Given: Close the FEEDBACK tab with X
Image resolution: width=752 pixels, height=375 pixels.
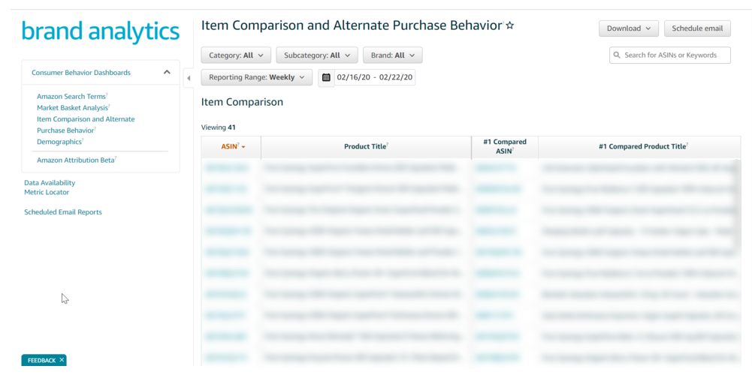Looking at the screenshot, I should (62, 360).
